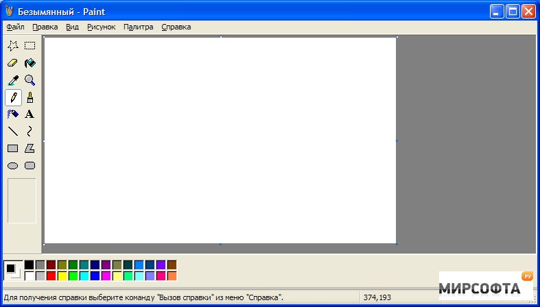Pick the bright yellow swatch
Image resolution: width=540 pixels, height=307 pixels.
pos(62,276)
